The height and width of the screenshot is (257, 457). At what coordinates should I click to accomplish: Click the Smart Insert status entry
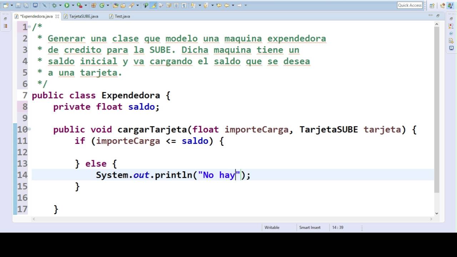[310, 227]
